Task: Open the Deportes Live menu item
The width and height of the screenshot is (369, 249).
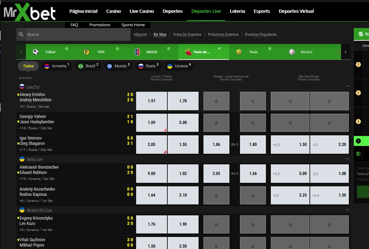Action: click(206, 11)
